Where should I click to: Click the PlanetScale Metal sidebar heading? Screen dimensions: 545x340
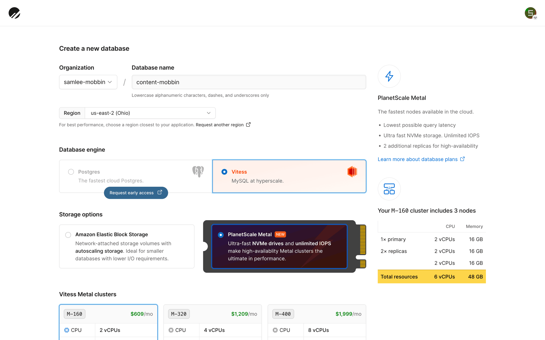tap(402, 98)
